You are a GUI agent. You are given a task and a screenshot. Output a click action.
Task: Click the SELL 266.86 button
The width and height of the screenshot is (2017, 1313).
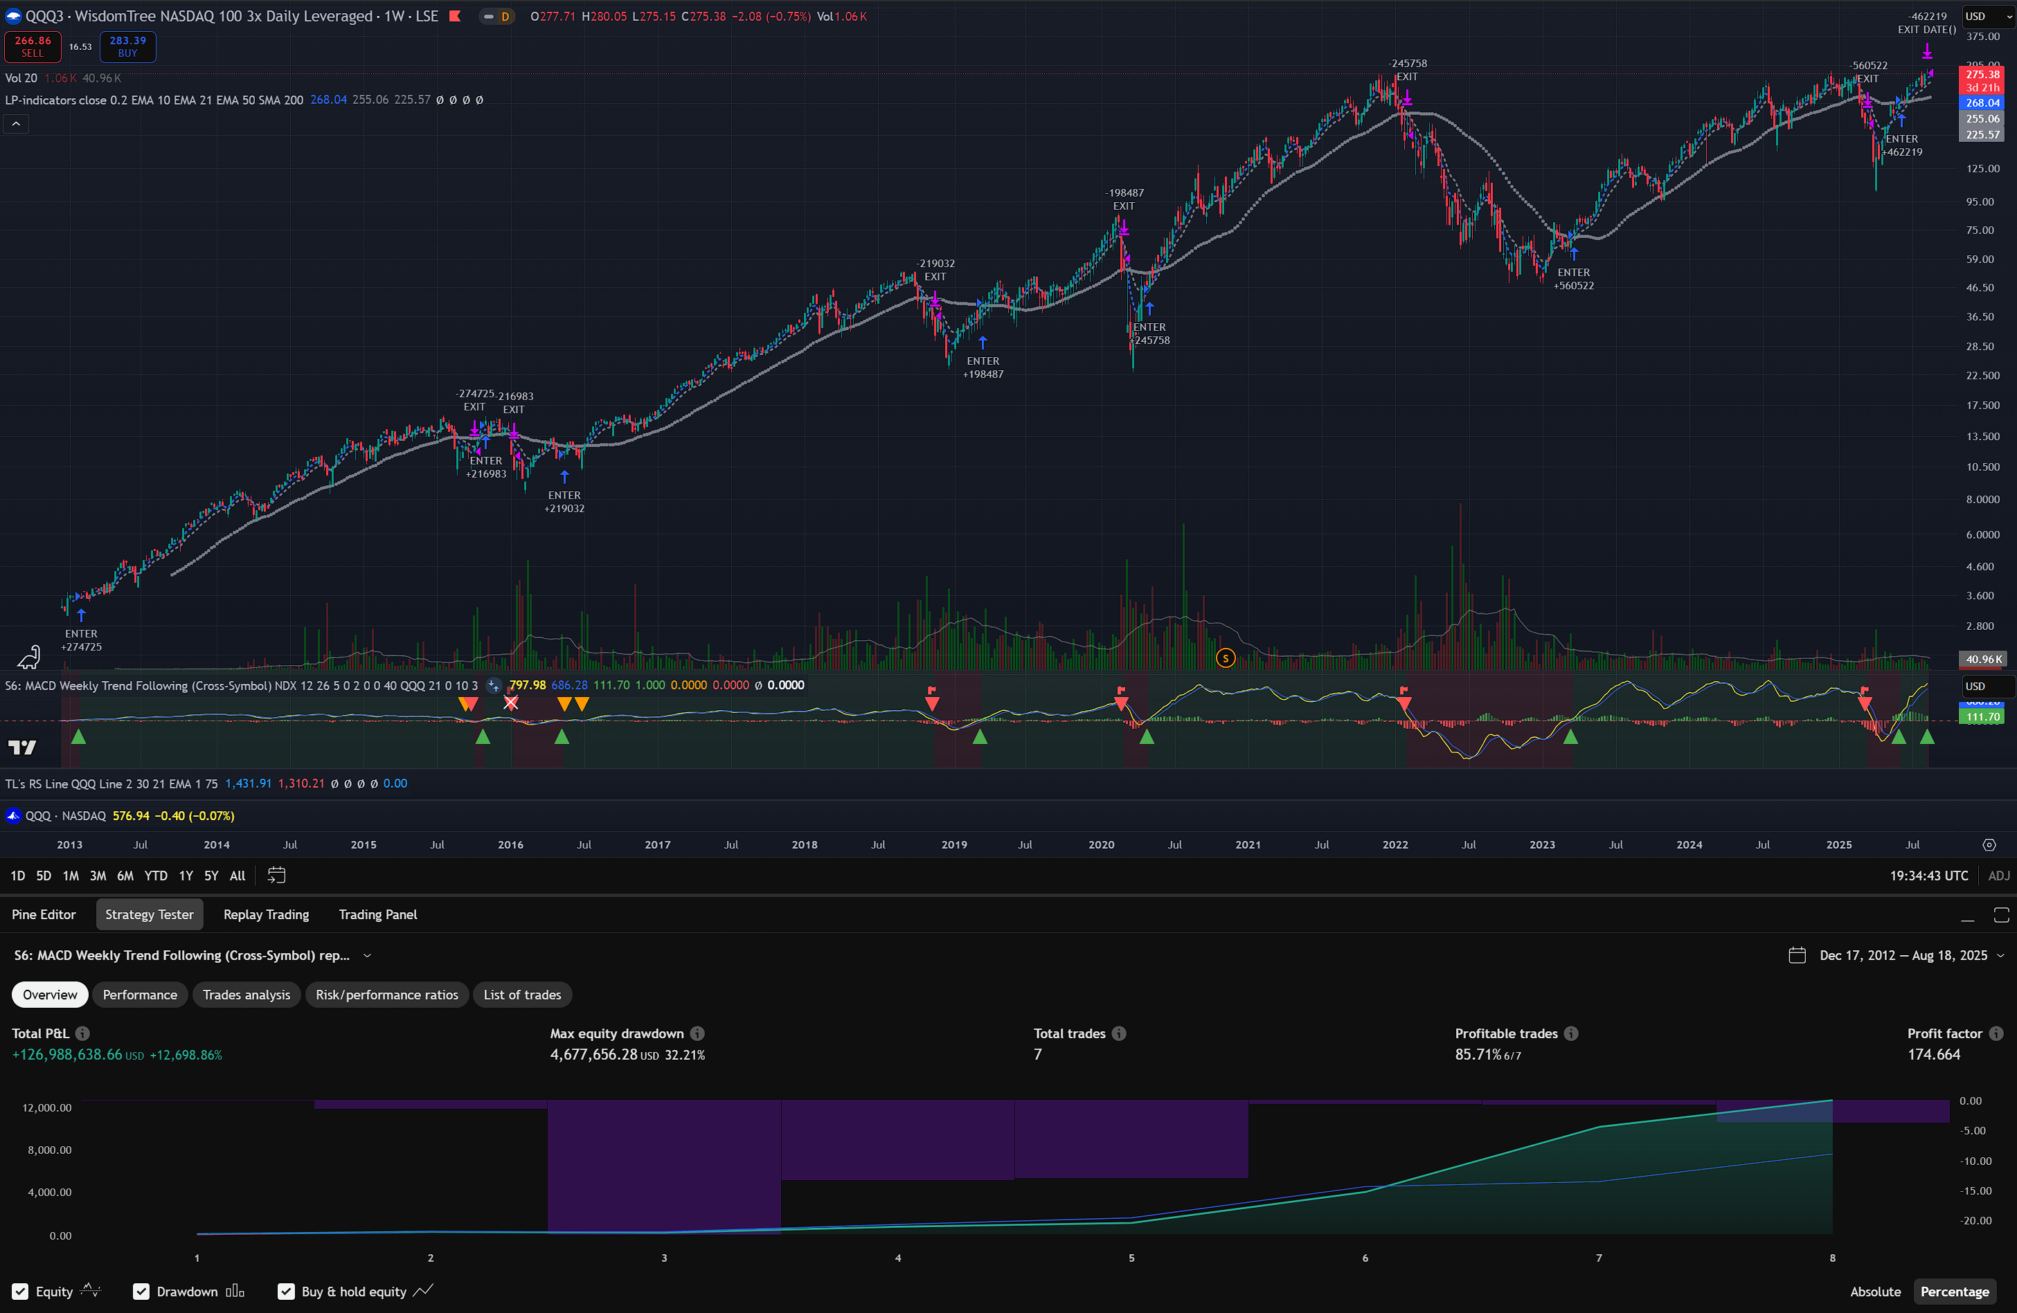(x=33, y=46)
